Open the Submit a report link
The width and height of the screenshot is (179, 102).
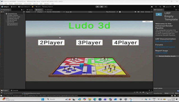click(x=161, y=53)
